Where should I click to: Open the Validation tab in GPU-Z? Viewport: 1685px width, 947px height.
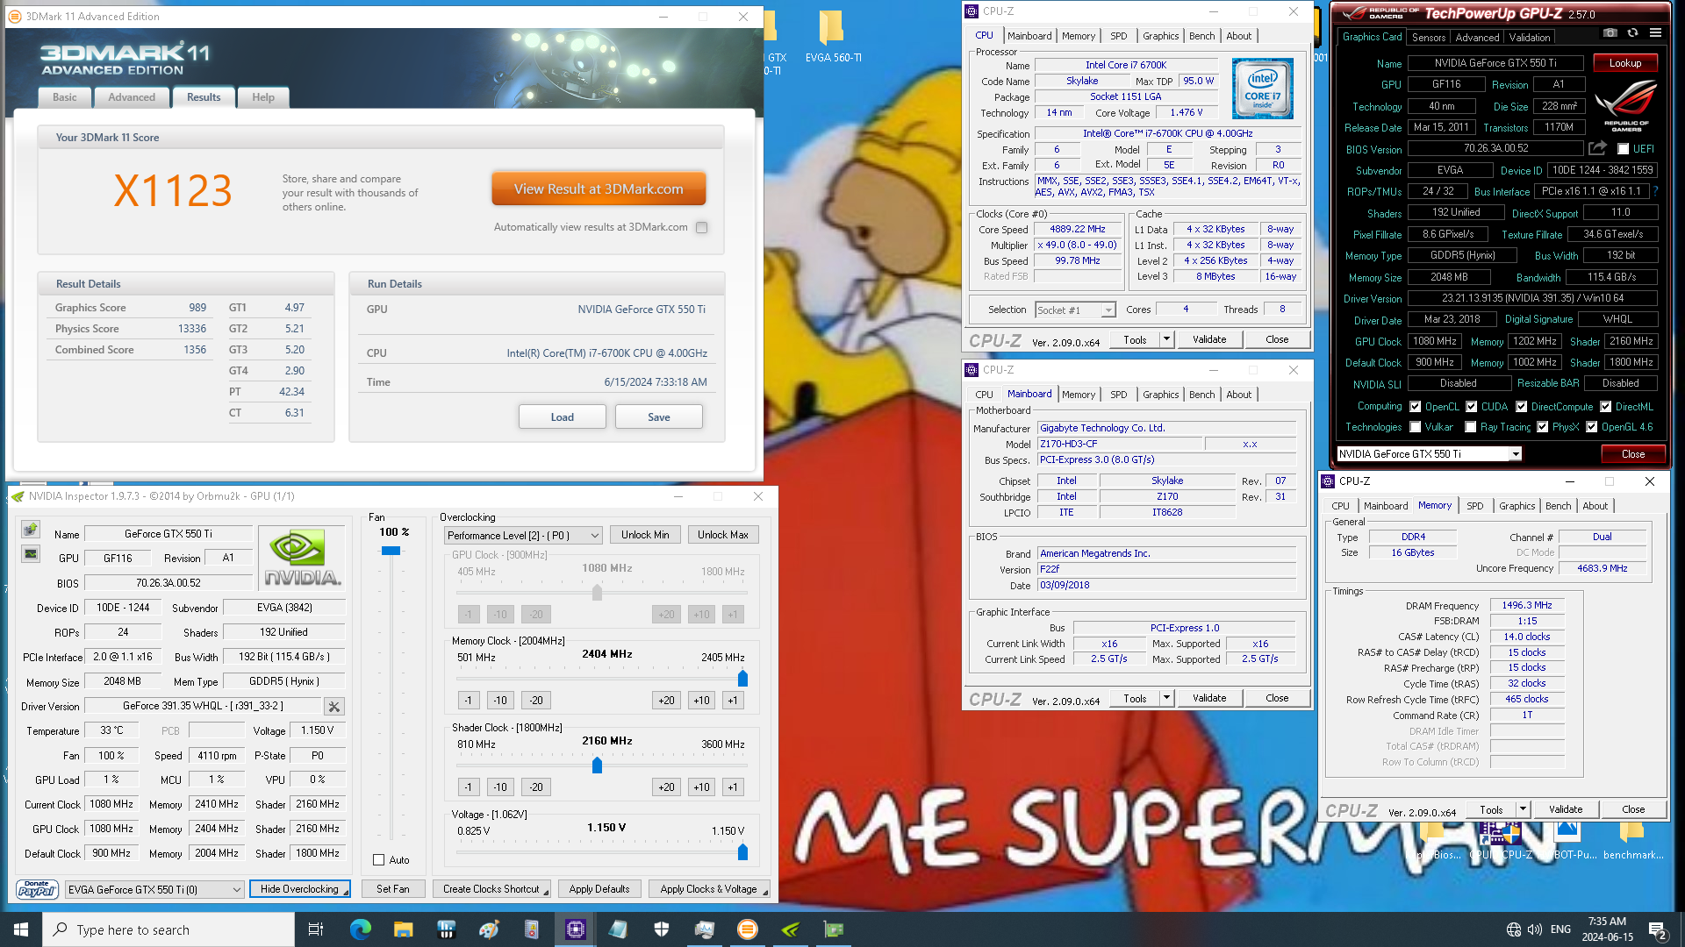tap(1529, 37)
